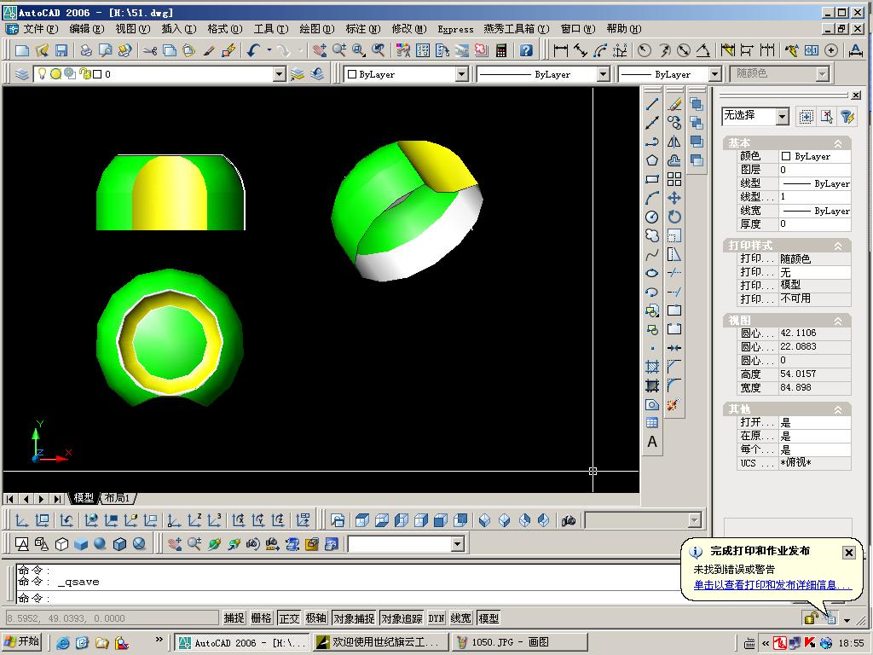Toggle the 模型 status bar button
873x655 pixels.
tap(489, 618)
